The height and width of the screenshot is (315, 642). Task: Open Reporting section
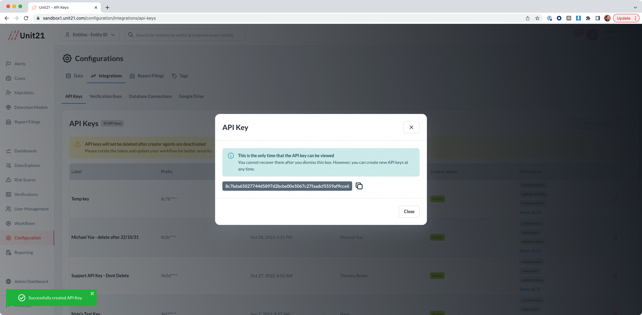(x=24, y=252)
